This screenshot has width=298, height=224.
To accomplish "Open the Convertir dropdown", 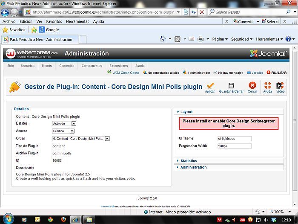I will click(258, 21).
